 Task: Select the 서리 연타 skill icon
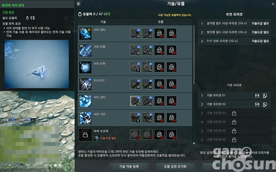click(x=85, y=34)
